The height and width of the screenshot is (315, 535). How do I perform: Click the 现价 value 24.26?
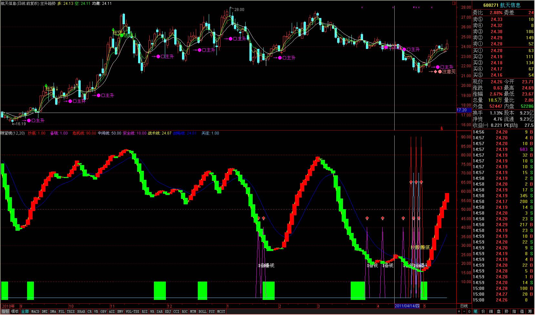496,82
